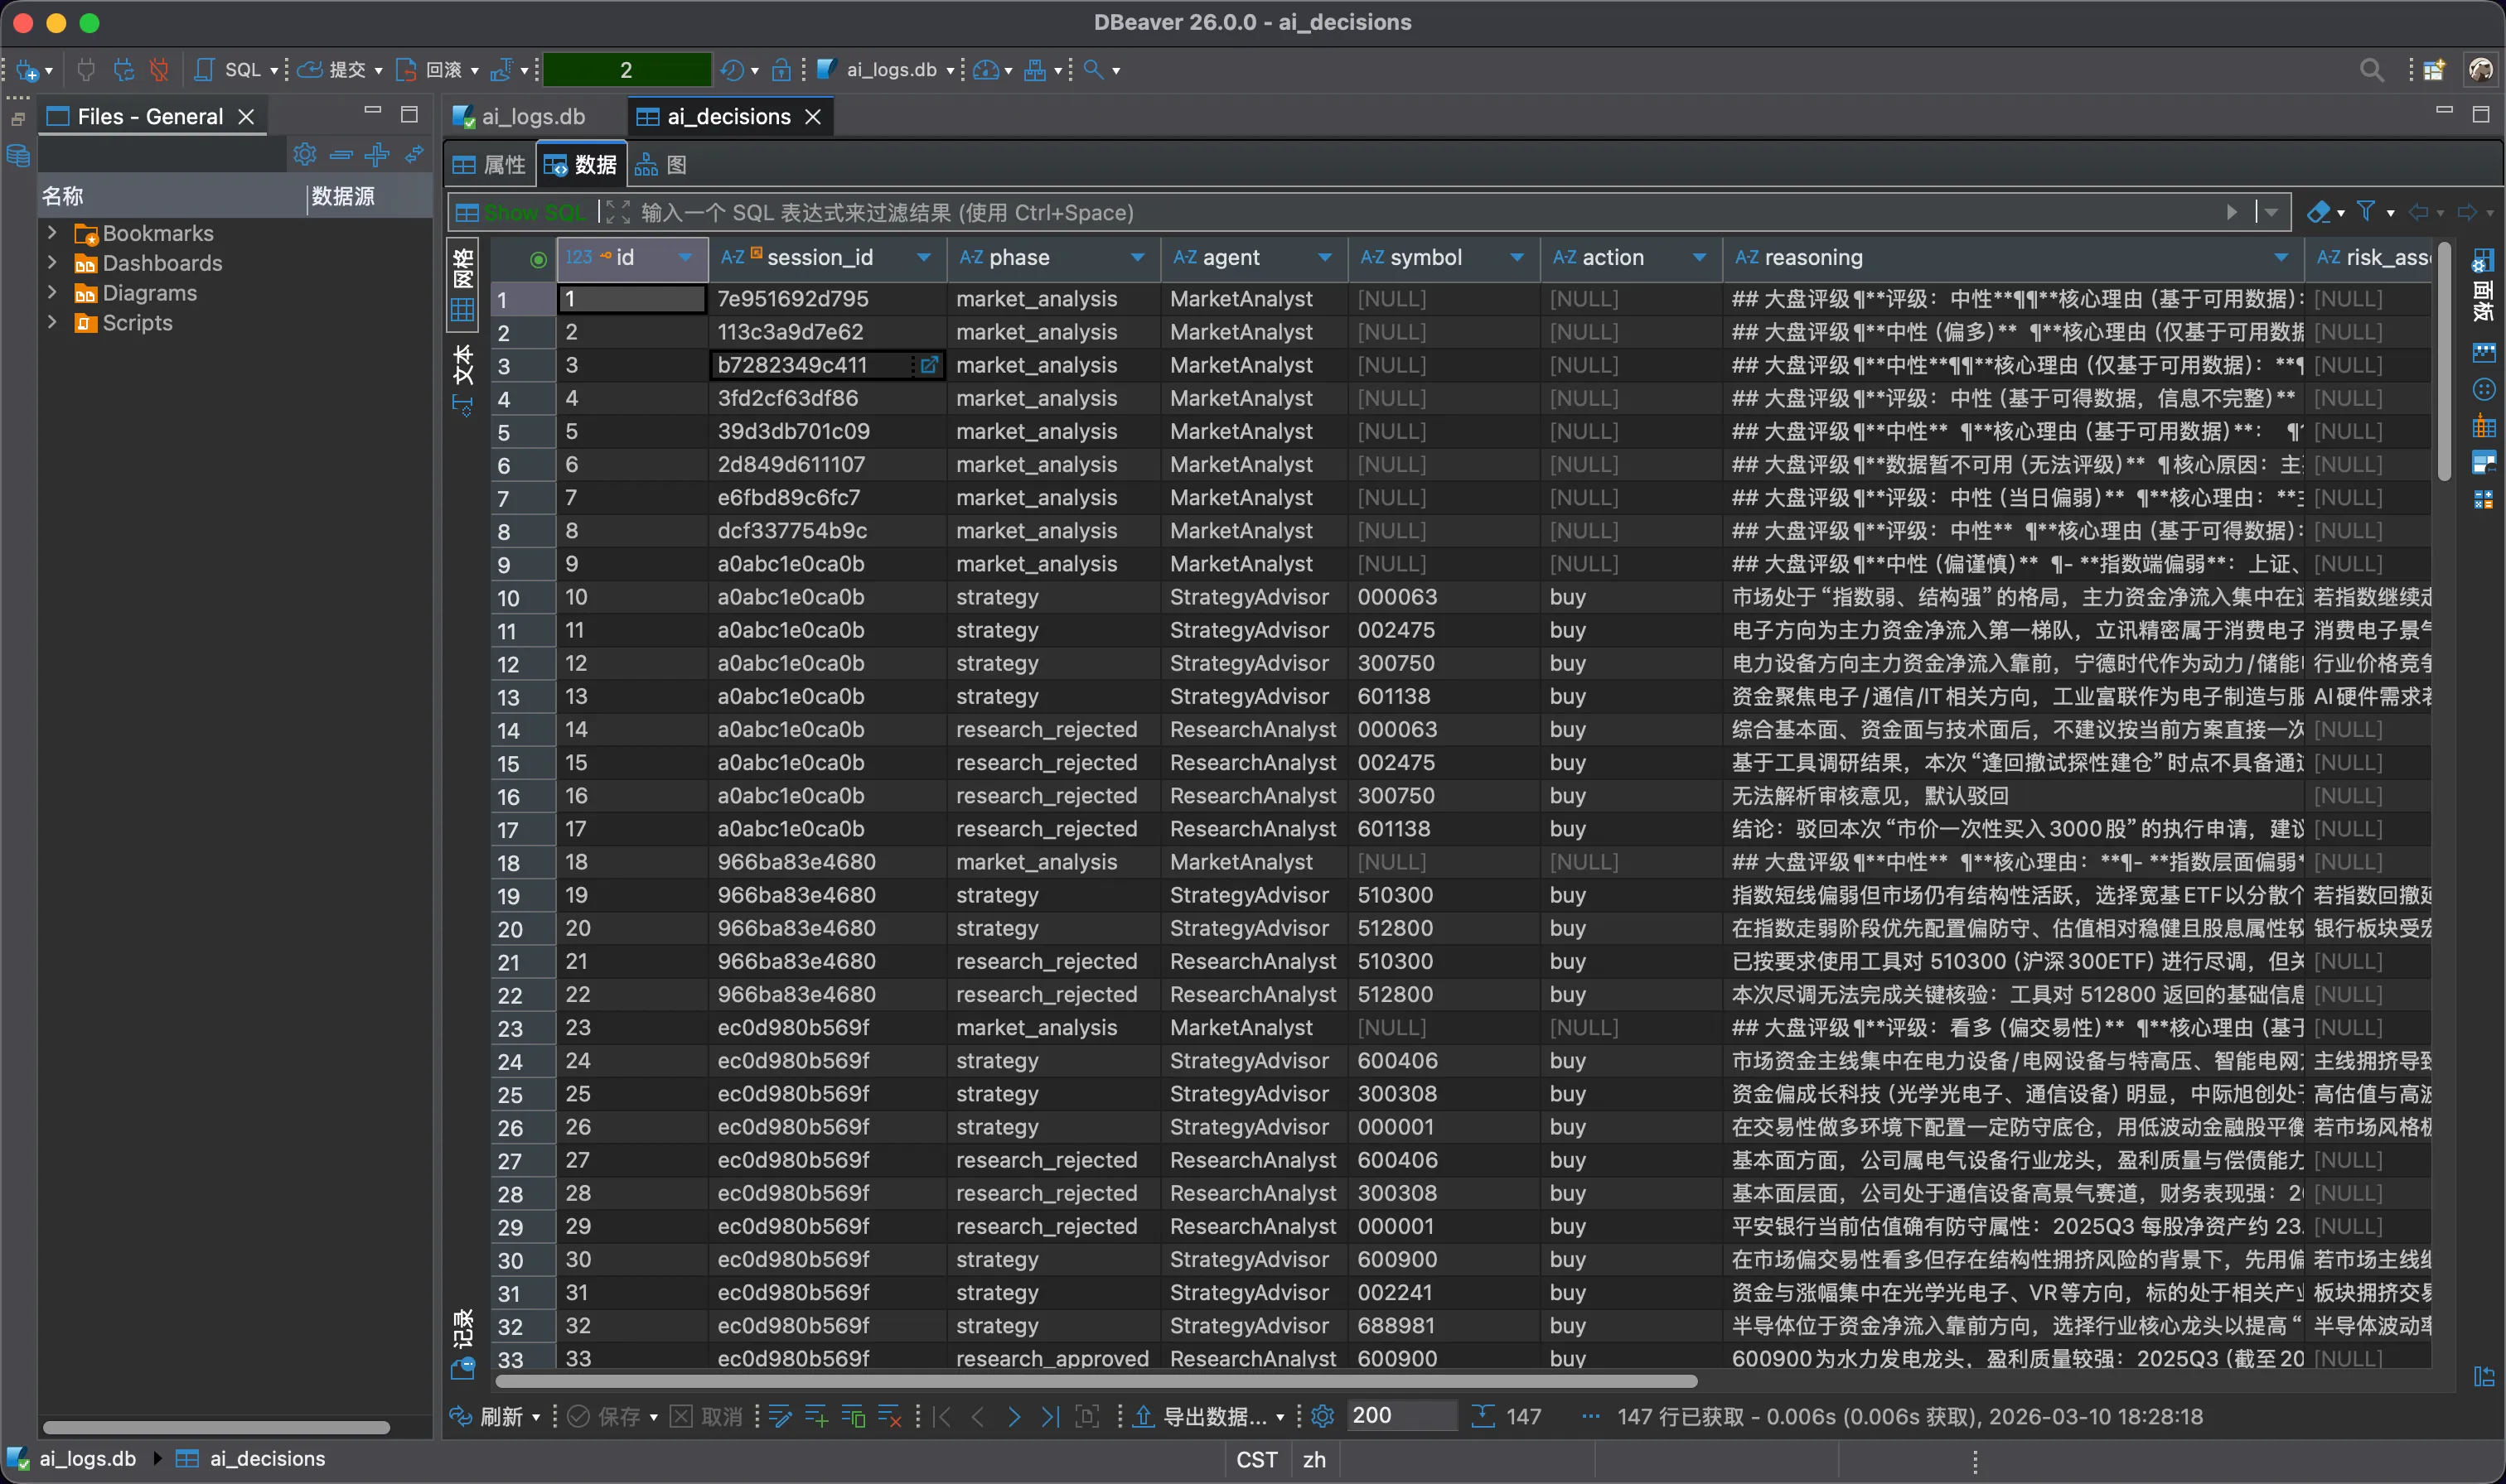2506x1484 pixels.
Task: Click the gear icon in Files panel
Action: pyautogui.click(x=304, y=154)
